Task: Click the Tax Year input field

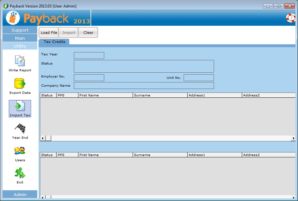Action: [x=89, y=55]
